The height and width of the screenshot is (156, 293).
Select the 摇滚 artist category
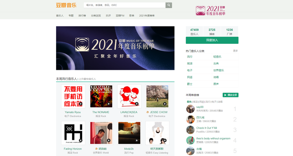(190, 64)
